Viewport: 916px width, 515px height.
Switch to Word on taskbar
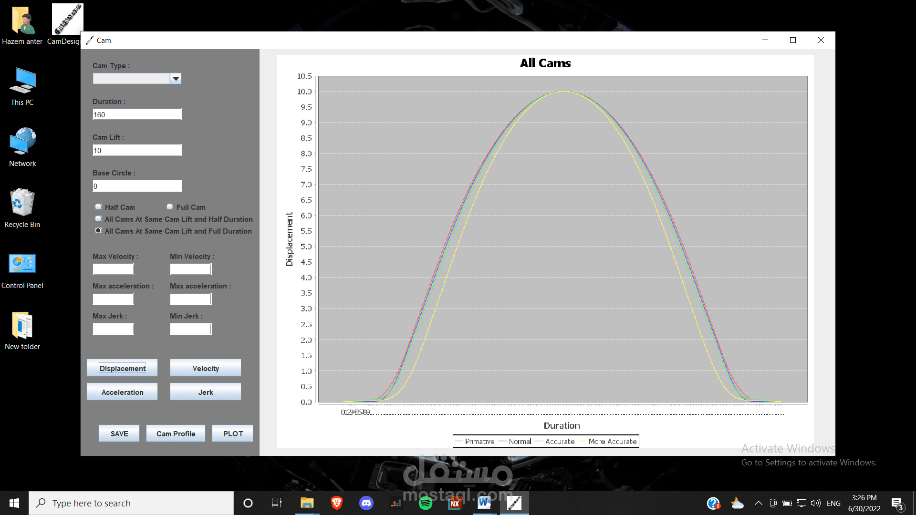pos(484,503)
